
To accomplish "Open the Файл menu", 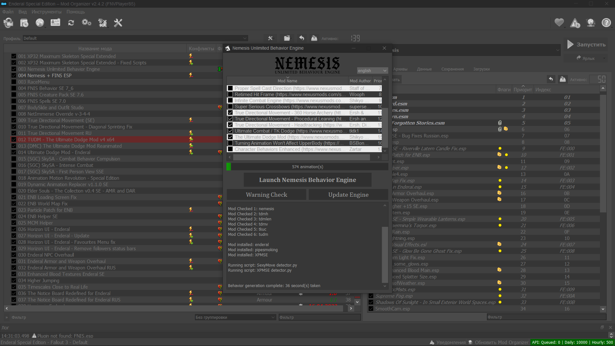I will coord(8,12).
